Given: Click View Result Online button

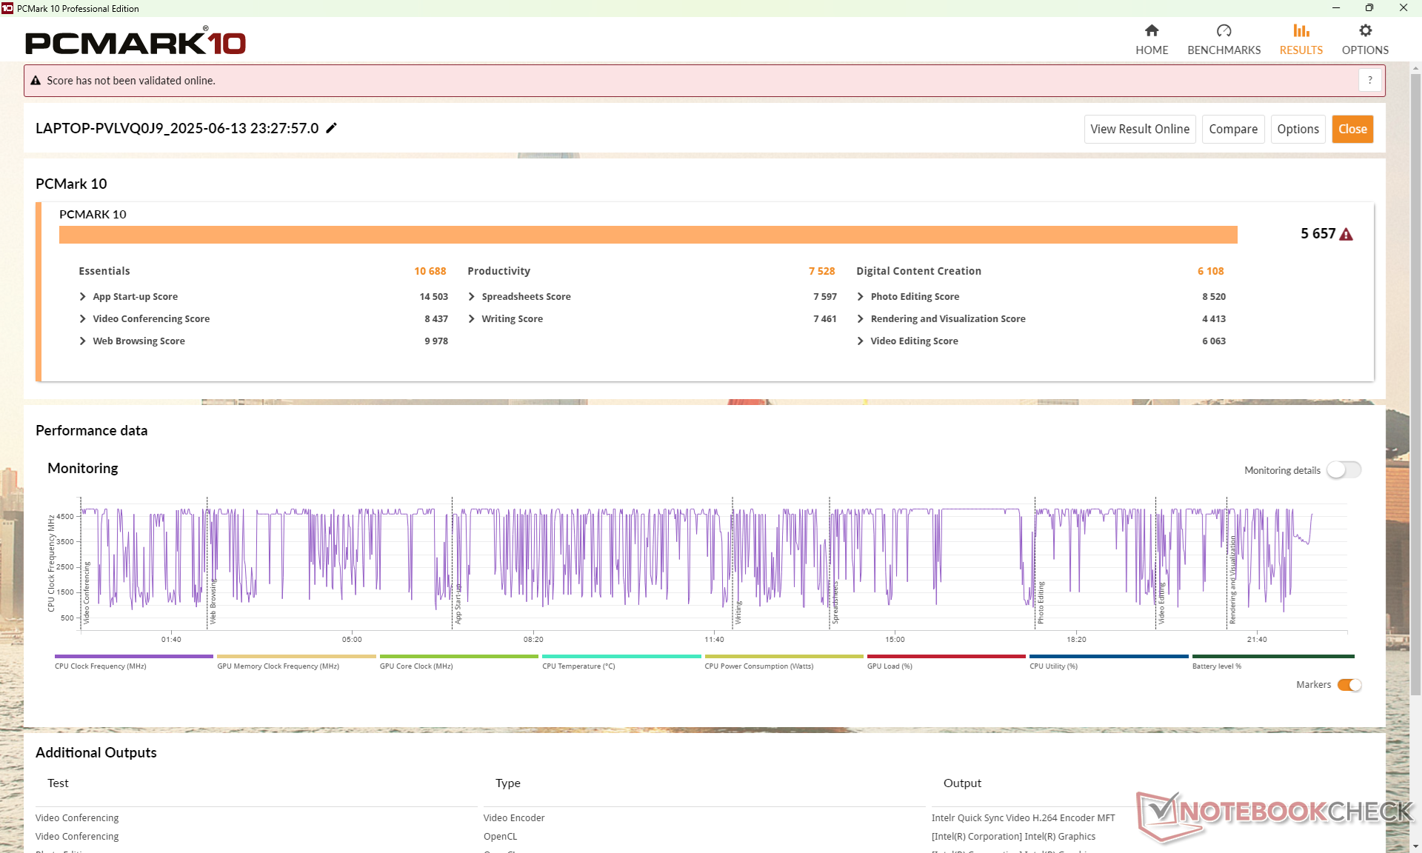Looking at the screenshot, I should 1139,129.
